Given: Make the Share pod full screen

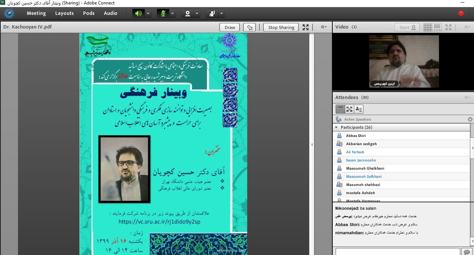Looking at the screenshot, I should coord(305,27).
